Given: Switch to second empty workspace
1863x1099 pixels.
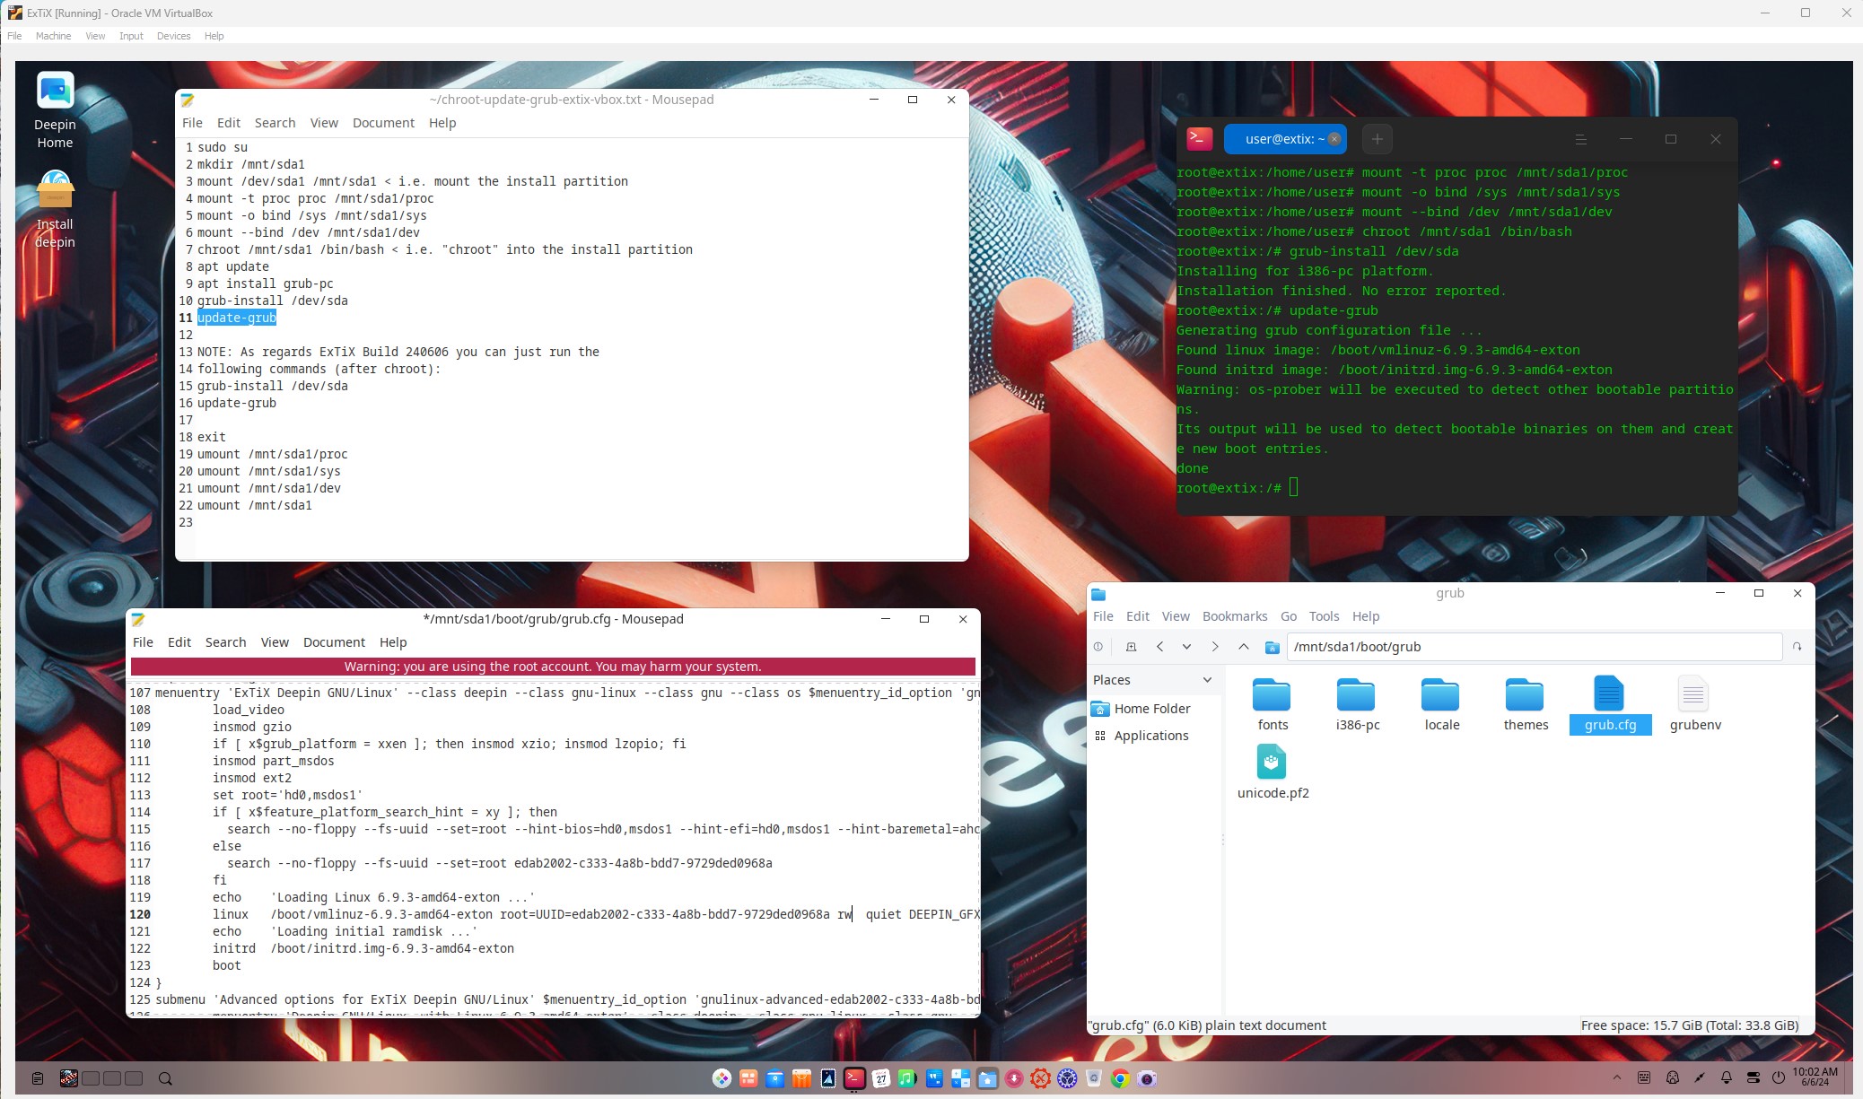Looking at the screenshot, I should [x=112, y=1078].
